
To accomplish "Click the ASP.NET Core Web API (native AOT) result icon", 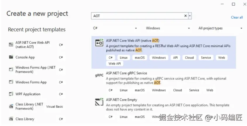I will 99,42.
